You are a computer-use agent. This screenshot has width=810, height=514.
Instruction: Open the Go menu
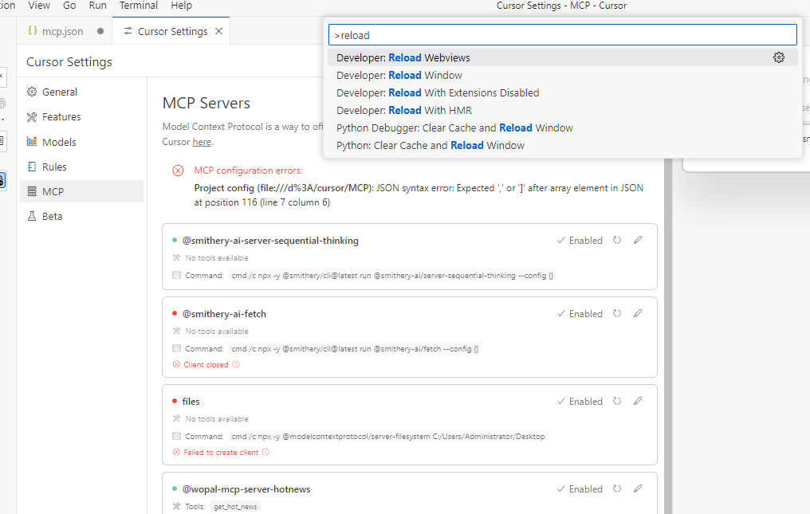(69, 6)
